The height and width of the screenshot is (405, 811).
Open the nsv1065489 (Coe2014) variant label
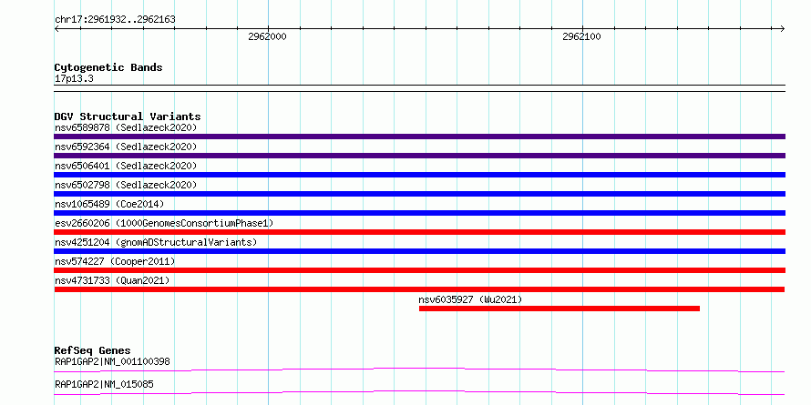coord(109,204)
